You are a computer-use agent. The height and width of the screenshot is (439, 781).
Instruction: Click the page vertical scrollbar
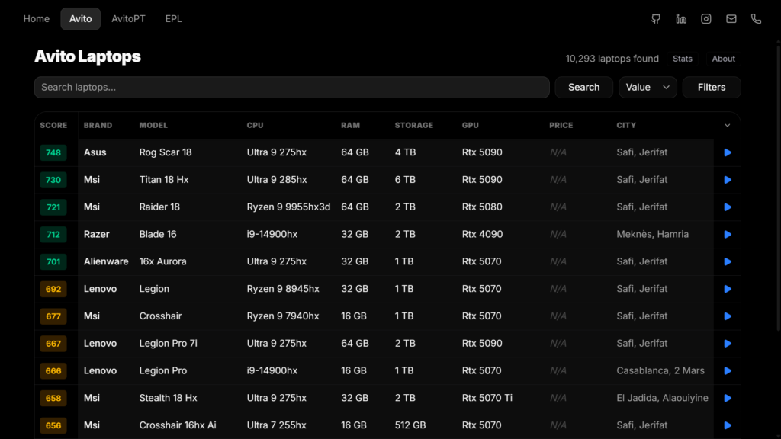pyautogui.click(x=778, y=189)
